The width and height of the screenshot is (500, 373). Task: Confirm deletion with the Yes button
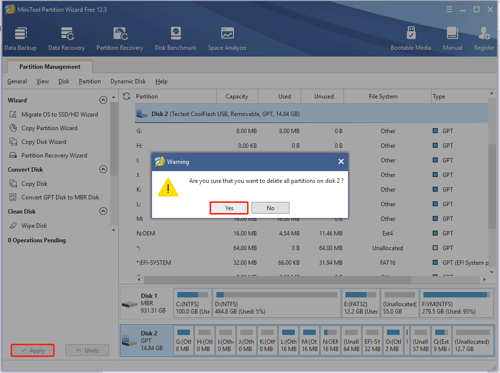[x=229, y=208]
